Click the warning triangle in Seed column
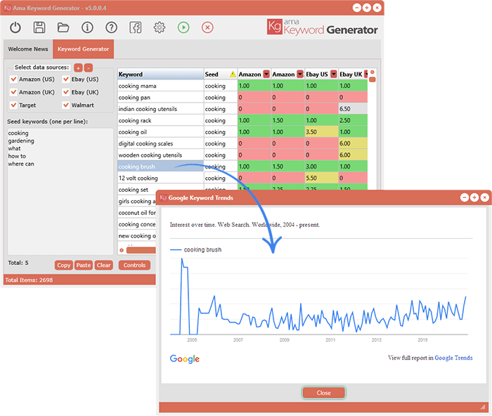492x416 pixels. tap(233, 74)
